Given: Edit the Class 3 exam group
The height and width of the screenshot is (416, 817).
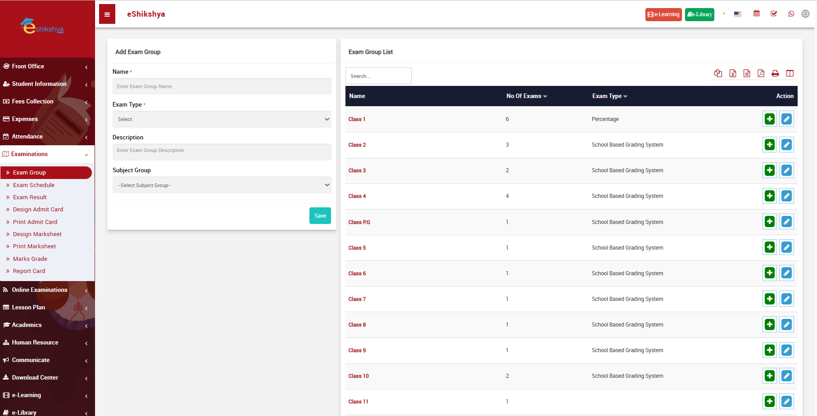Looking at the screenshot, I should pos(786,170).
